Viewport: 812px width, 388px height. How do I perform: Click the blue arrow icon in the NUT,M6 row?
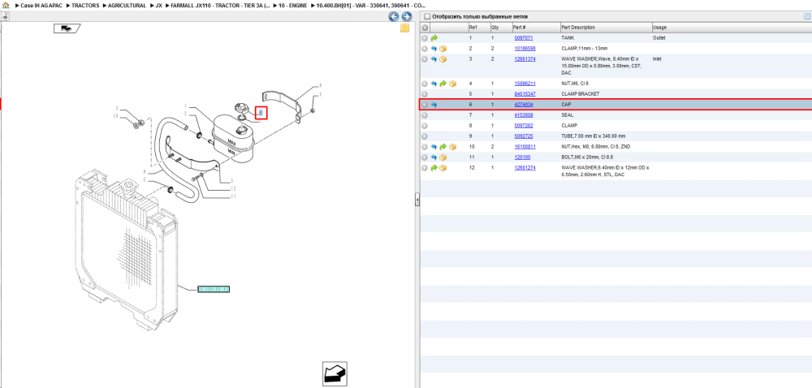click(434, 84)
